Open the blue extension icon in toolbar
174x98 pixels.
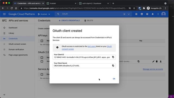click(139, 8)
